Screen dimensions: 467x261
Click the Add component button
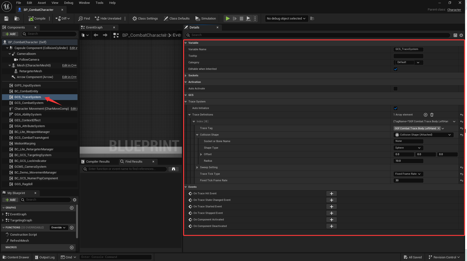point(10,34)
